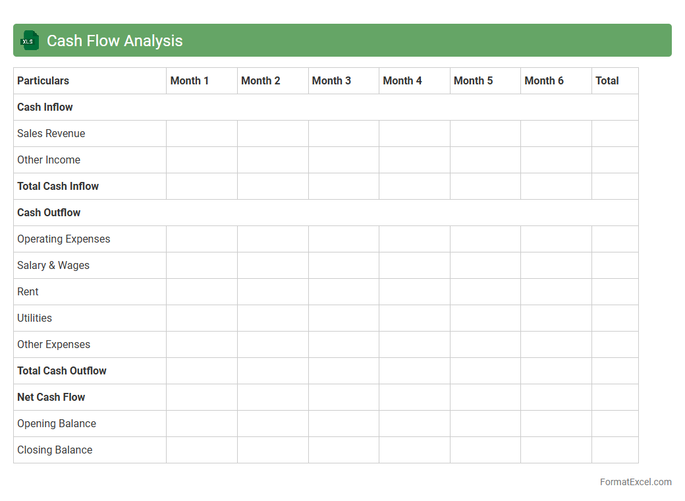Select the Month 1 column header

click(190, 80)
